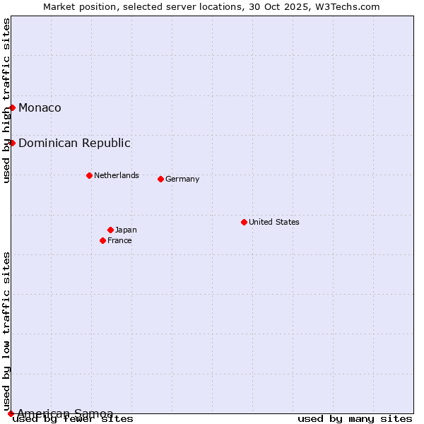This screenshot has width=424, height=424.
Task: Click the Monaco text label
Action: tap(40, 107)
